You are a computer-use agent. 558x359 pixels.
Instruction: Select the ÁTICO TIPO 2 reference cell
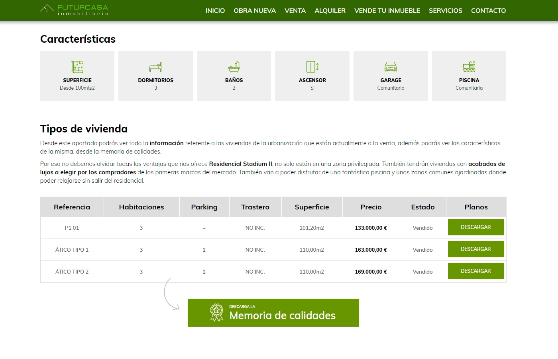(x=72, y=272)
